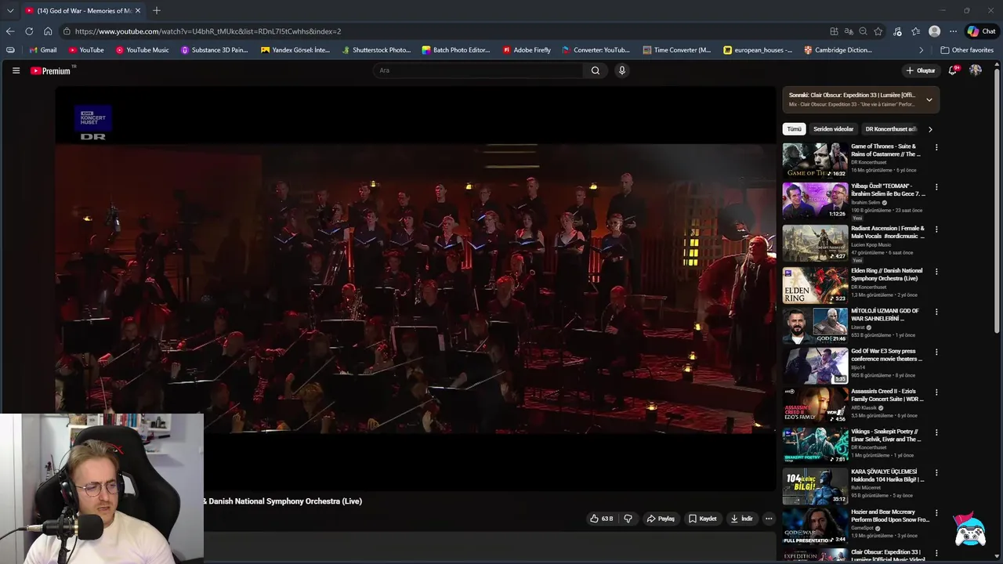The image size is (1003, 564).
Task: Open Elden Ring orchestra video thumbnail
Action: point(815,285)
